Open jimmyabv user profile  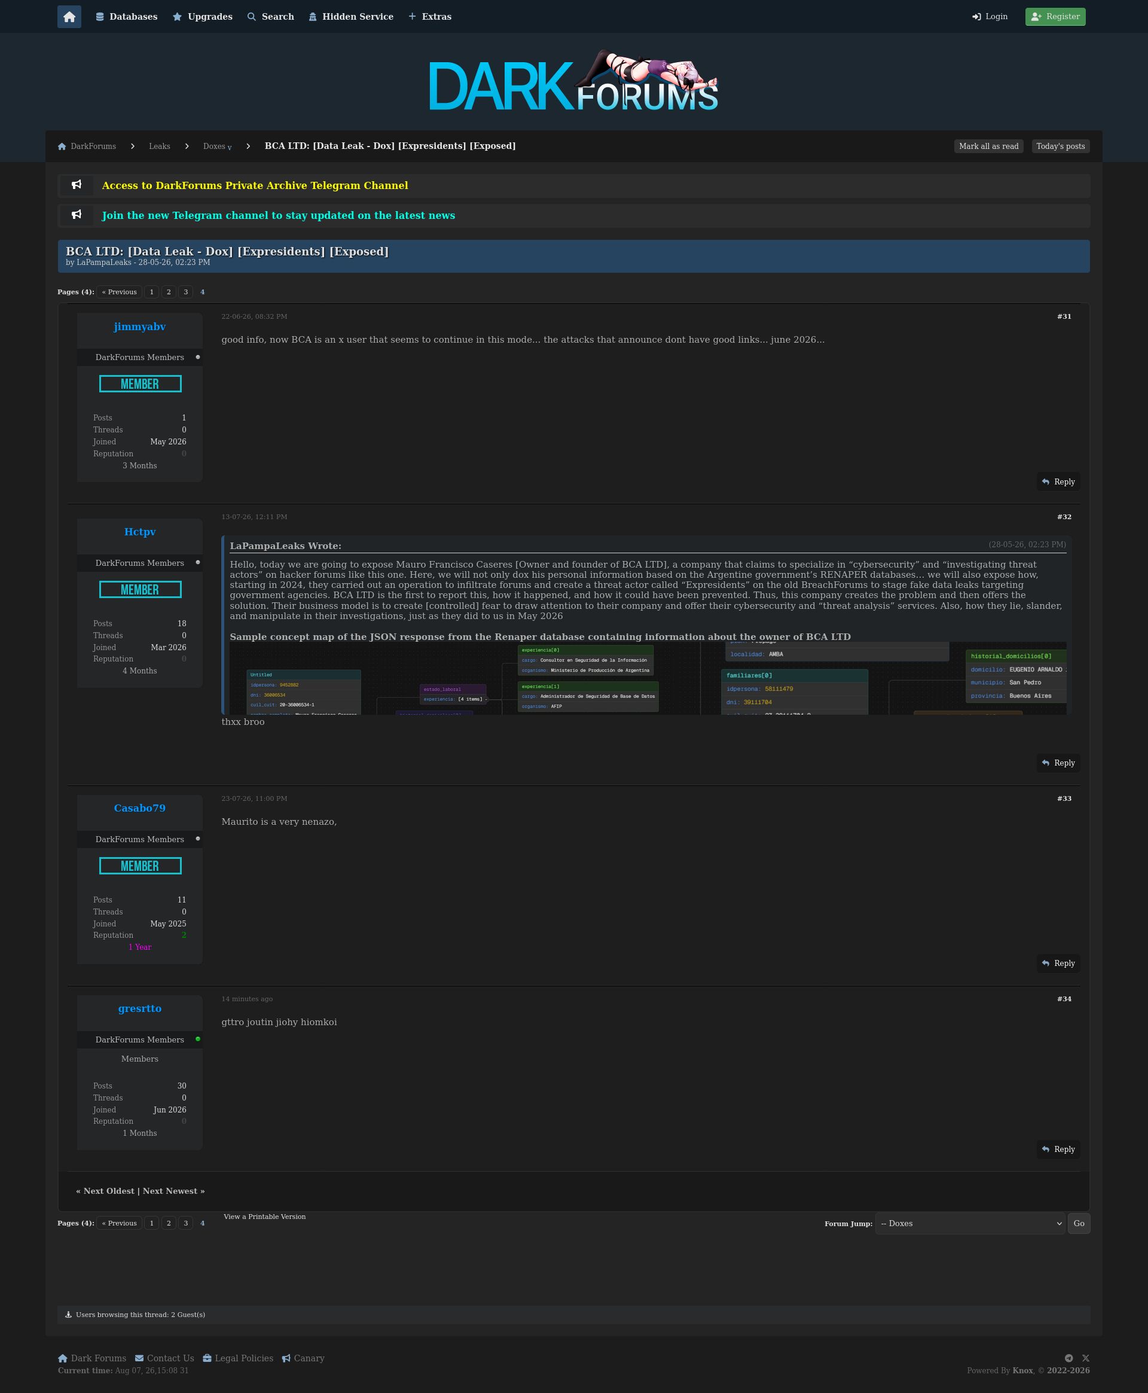139,327
